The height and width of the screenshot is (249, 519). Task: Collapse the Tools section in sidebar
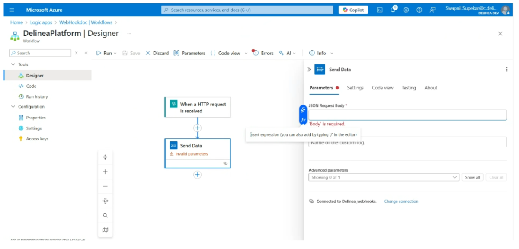[13, 64]
